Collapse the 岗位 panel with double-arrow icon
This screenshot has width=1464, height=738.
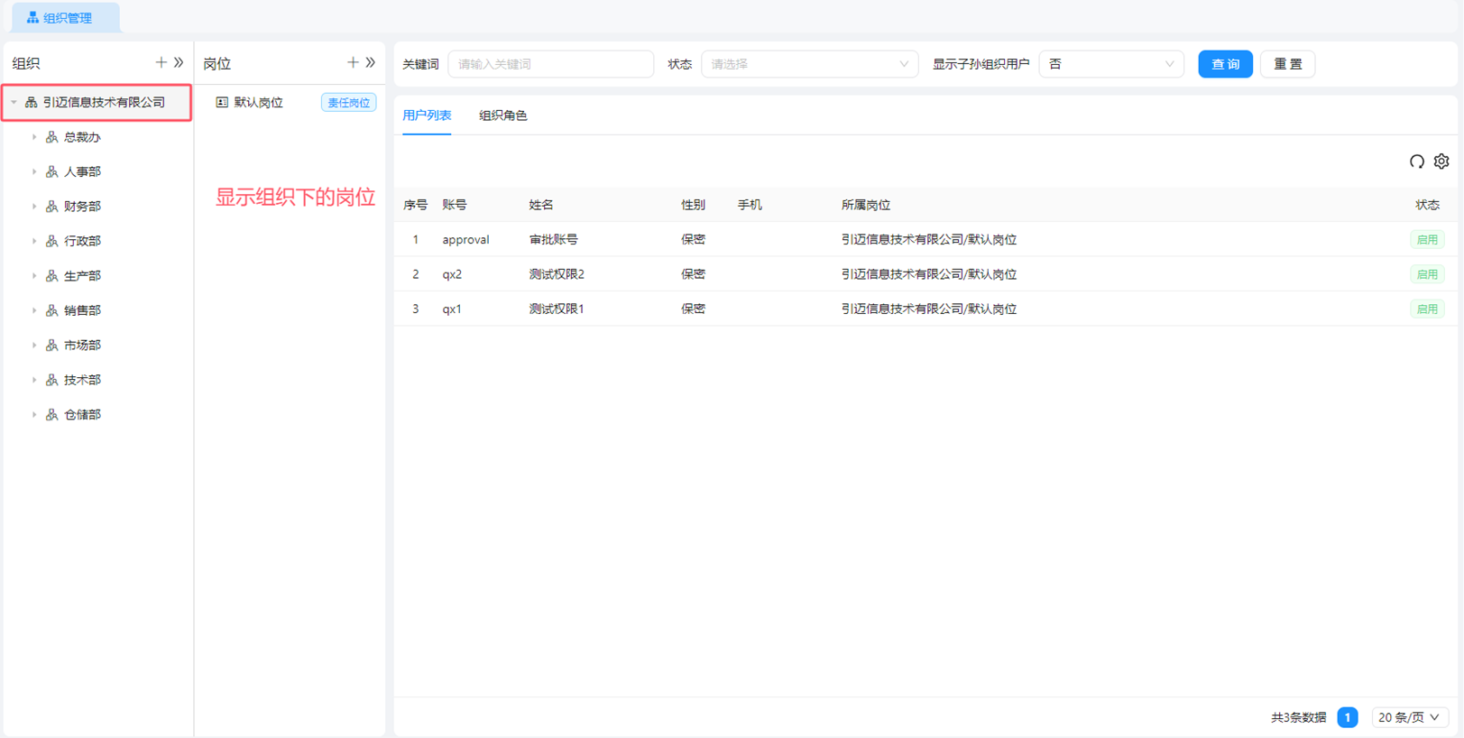371,62
